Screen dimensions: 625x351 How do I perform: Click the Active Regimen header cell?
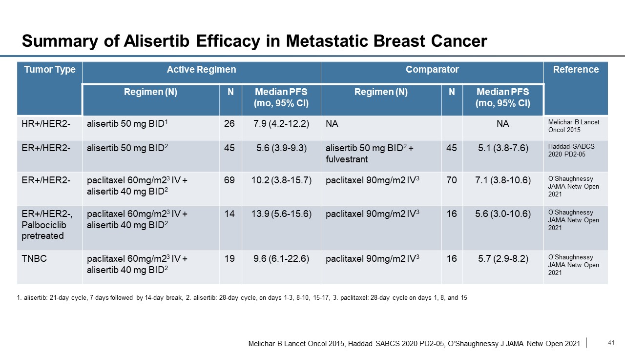tap(201, 70)
